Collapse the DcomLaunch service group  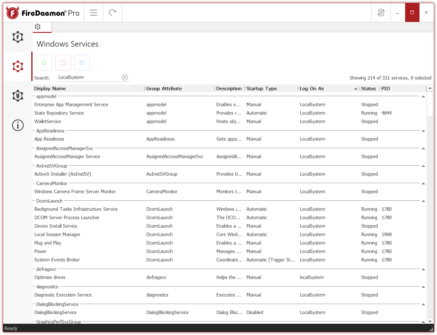tap(424, 201)
